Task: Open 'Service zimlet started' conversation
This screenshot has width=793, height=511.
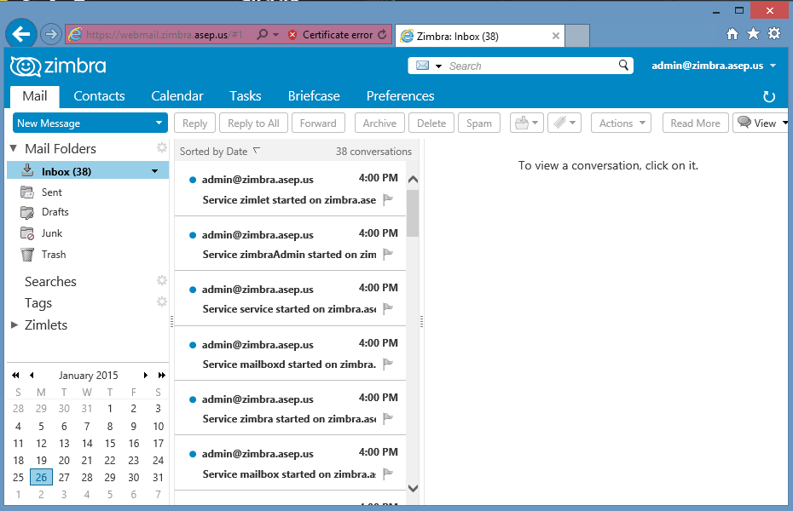Action: 290,189
